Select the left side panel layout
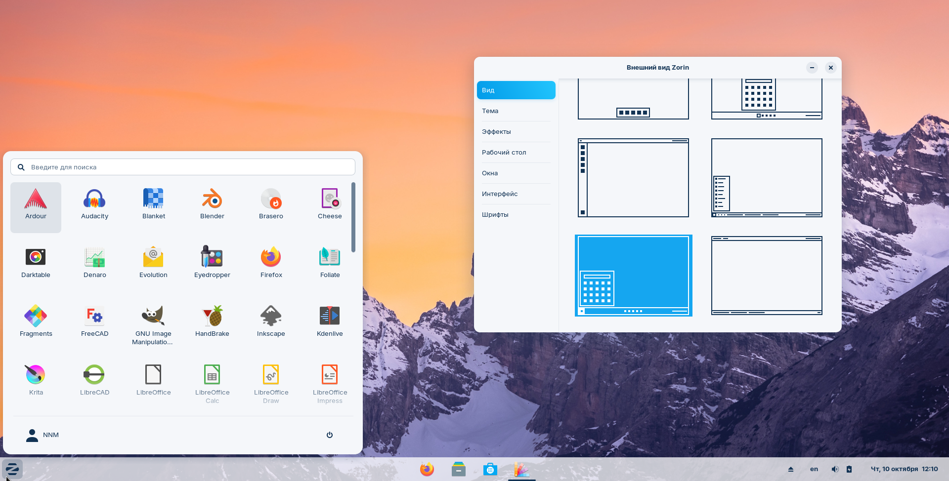Image resolution: width=949 pixels, height=481 pixels. (633, 178)
